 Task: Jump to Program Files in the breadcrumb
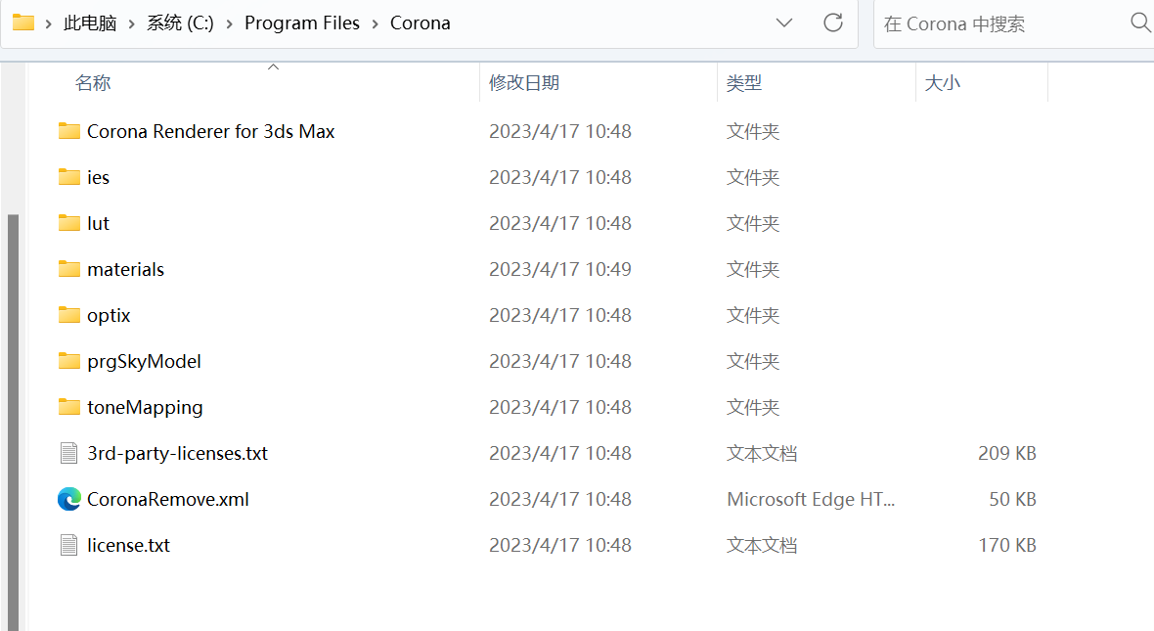click(302, 23)
